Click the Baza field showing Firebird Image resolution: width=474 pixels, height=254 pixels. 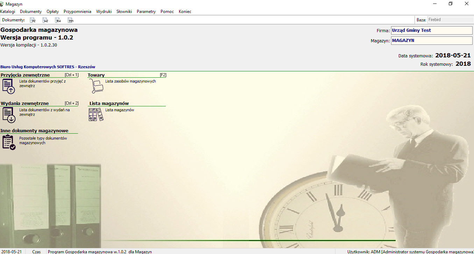[x=450, y=20]
